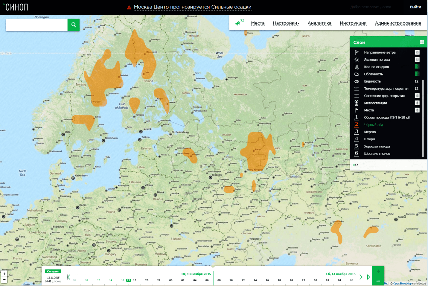Skip the timeline to the end arrow
The image size is (428, 286).
[368, 277]
